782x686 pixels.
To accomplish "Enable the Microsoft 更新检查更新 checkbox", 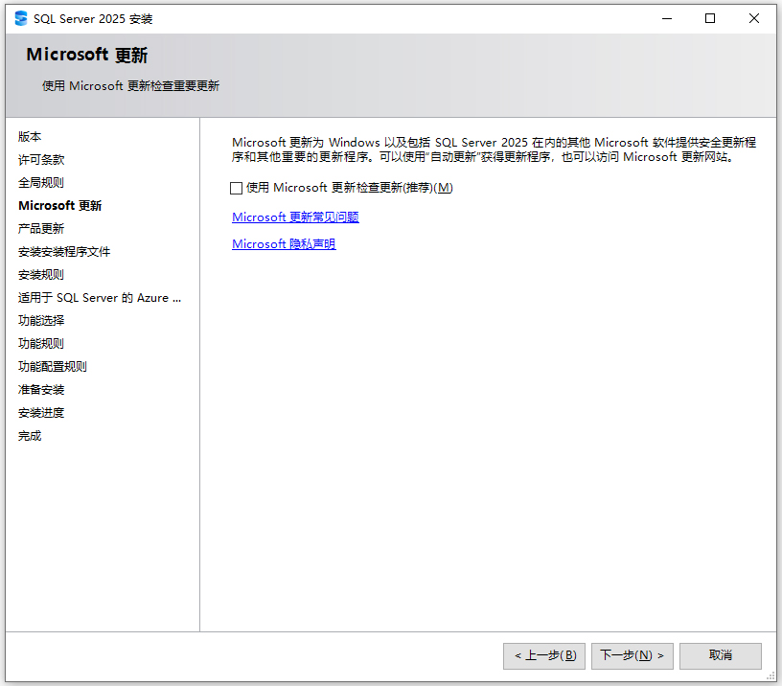I will click(236, 188).
